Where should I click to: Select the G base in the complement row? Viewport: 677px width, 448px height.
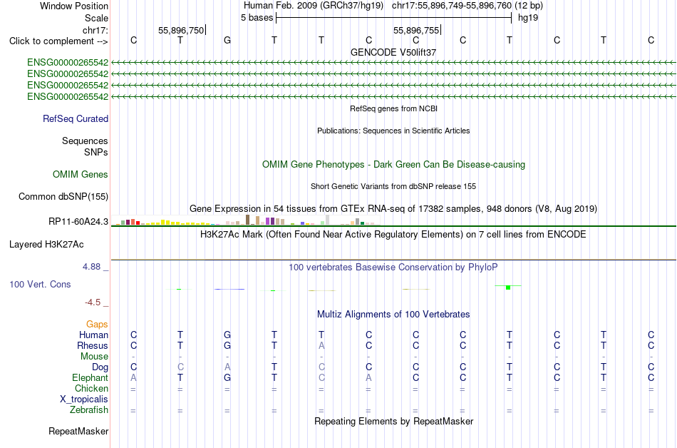227,40
